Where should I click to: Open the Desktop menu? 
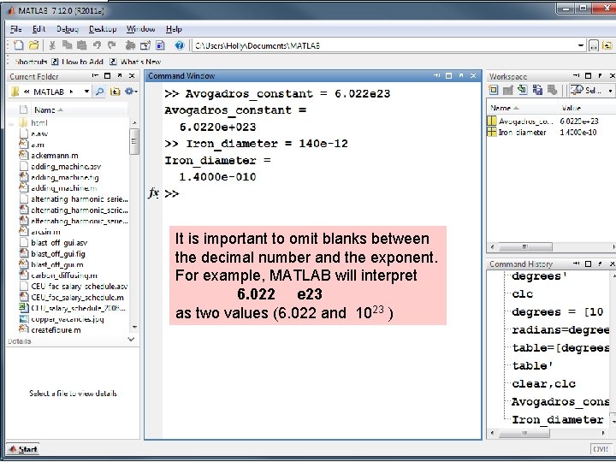click(x=103, y=29)
